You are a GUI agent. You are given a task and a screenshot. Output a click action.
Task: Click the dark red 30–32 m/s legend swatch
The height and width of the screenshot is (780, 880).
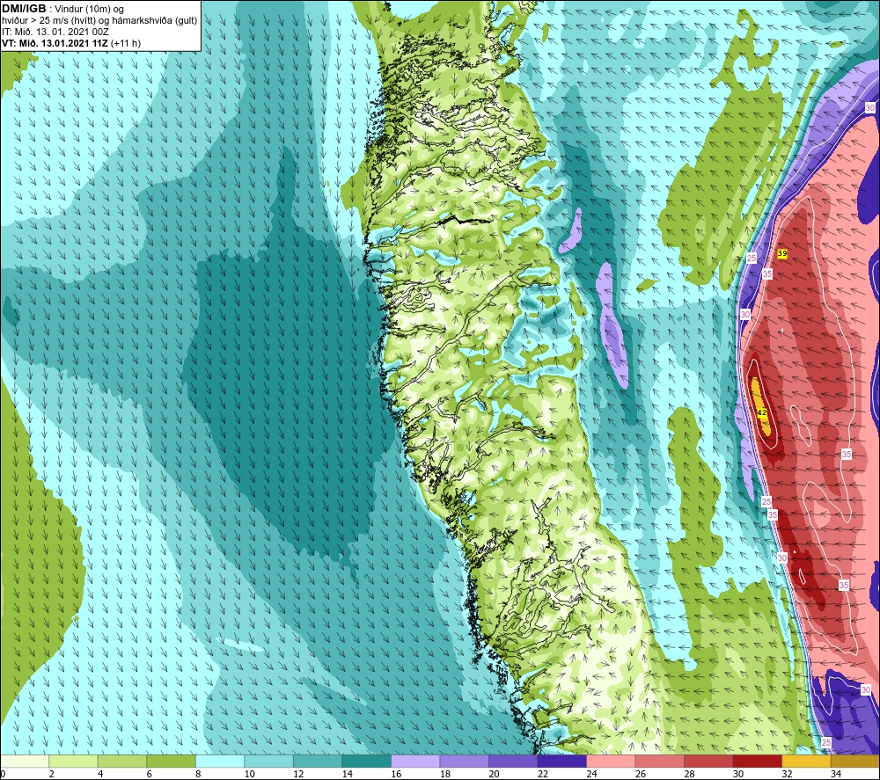click(x=757, y=761)
